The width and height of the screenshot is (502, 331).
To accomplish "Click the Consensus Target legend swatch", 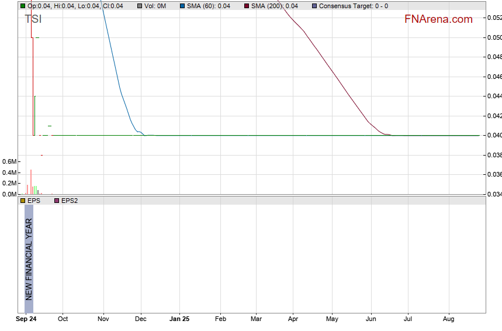I will (314, 6).
